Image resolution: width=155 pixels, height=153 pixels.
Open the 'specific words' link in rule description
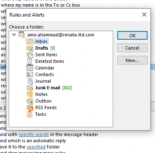pyautogui.click(x=34, y=134)
